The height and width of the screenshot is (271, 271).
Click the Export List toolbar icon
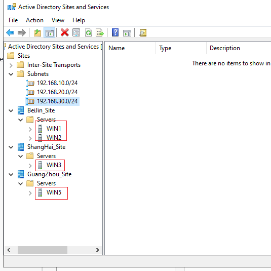click(x=100, y=32)
